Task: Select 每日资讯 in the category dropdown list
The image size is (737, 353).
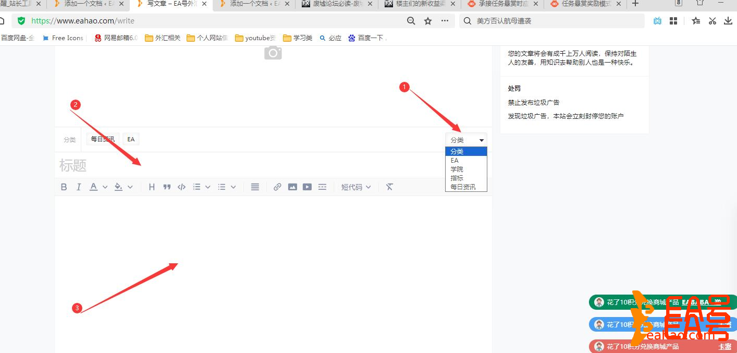Action: (463, 187)
